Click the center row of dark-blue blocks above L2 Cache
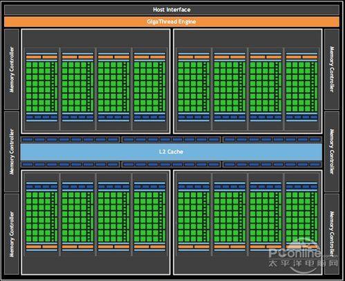Screen dimensions: 345x281 [171, 139]
